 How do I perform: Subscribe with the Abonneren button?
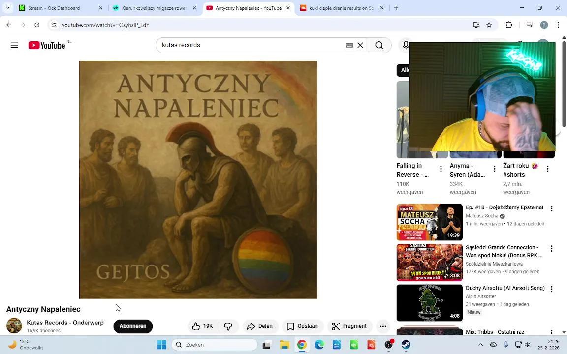pyautogui.click(x=133, y=326)
